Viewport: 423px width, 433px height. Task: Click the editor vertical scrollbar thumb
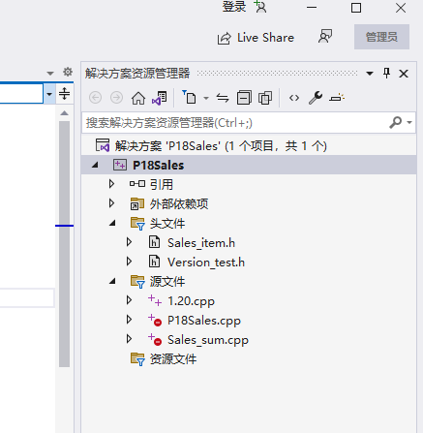64,244
